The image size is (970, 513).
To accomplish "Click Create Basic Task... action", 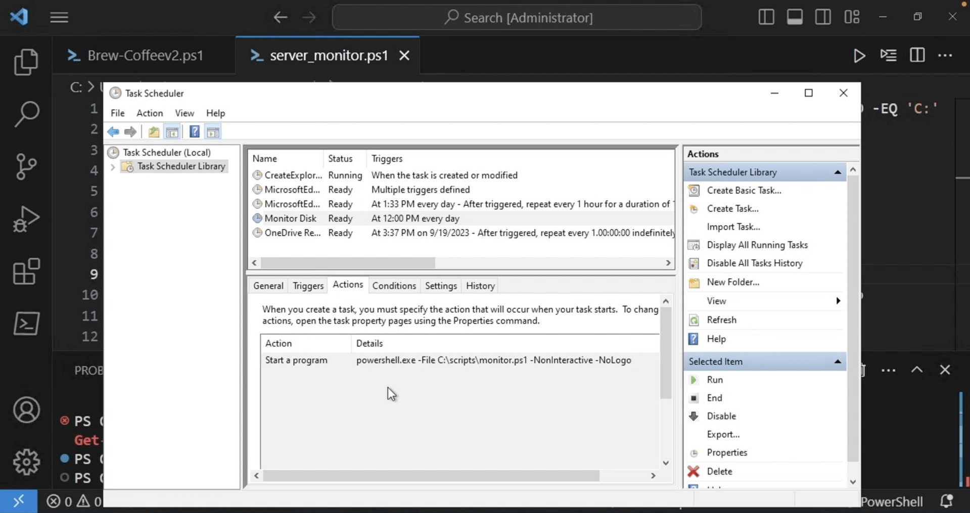I will click(744, 191).
